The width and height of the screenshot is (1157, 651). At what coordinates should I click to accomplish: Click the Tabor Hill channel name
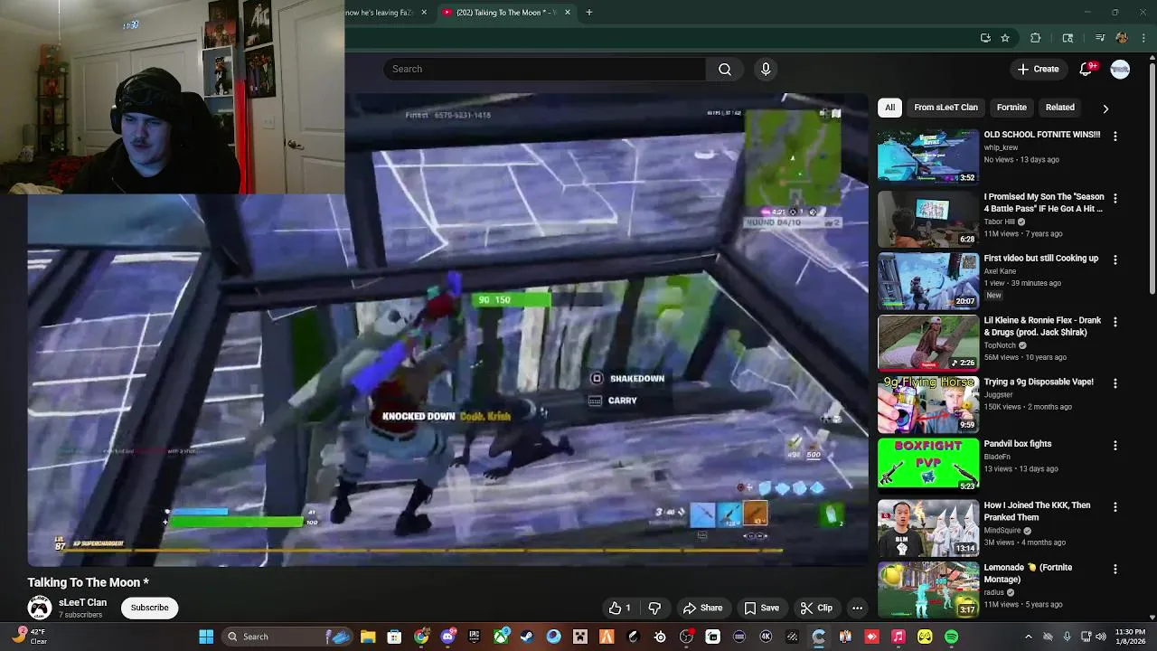point(1000,222)
